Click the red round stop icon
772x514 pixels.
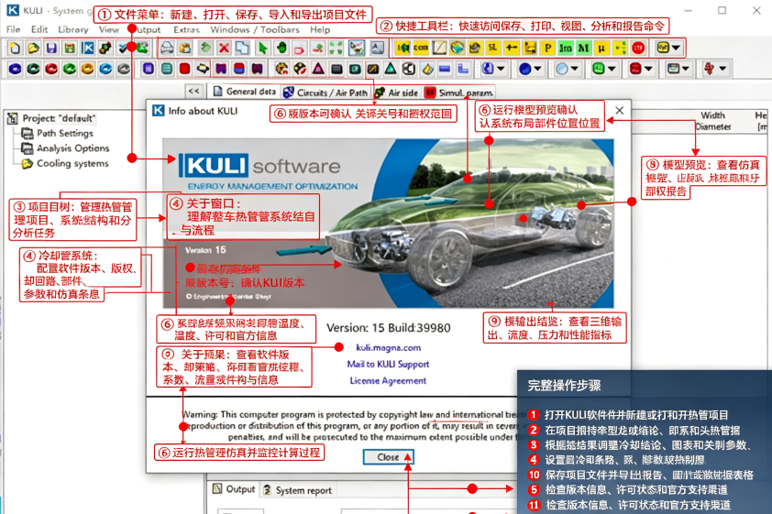(638, 48)
